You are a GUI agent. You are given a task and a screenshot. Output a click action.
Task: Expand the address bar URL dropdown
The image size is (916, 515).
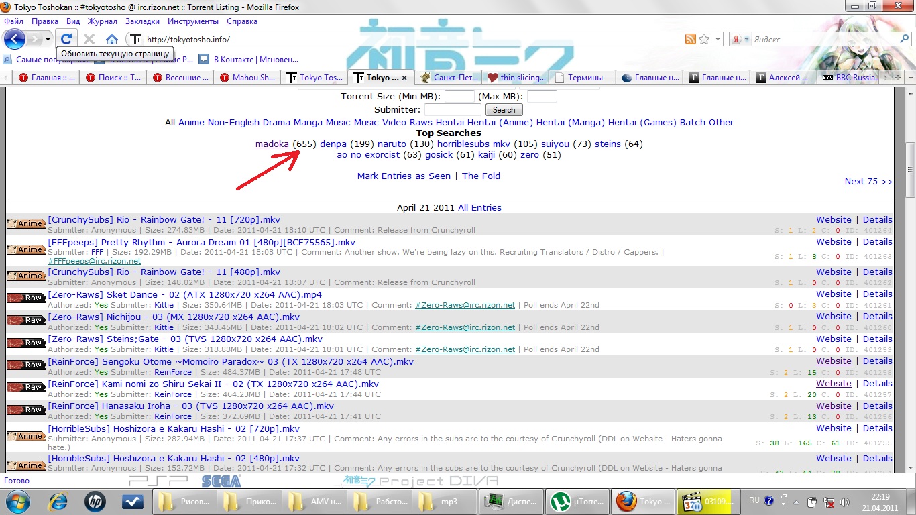coord(719,39)
